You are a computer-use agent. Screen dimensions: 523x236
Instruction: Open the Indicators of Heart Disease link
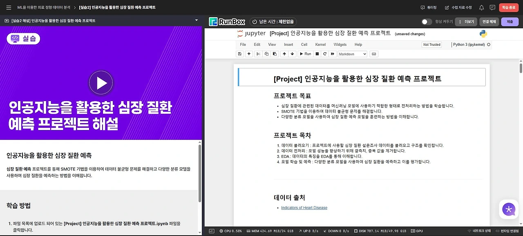tap(304, 208)
